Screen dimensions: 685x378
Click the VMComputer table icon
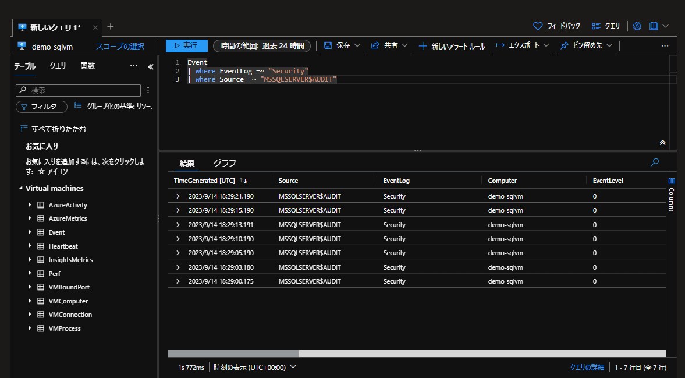tap(41, 301)
